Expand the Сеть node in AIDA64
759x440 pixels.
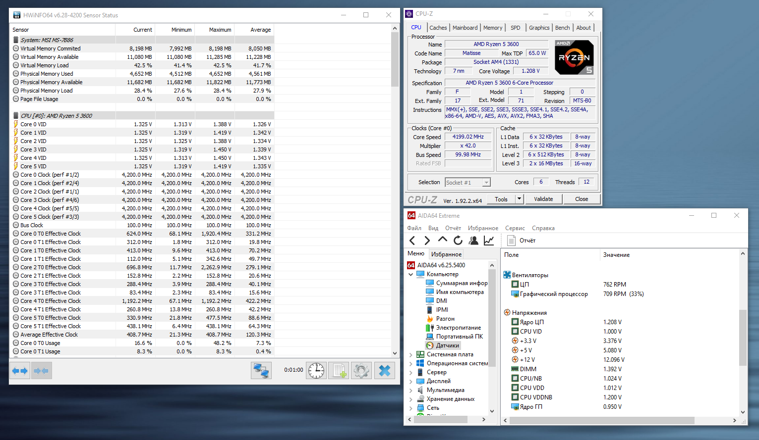411,408
